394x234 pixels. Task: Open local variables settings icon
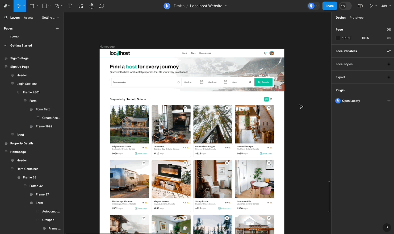click(389, 51)
